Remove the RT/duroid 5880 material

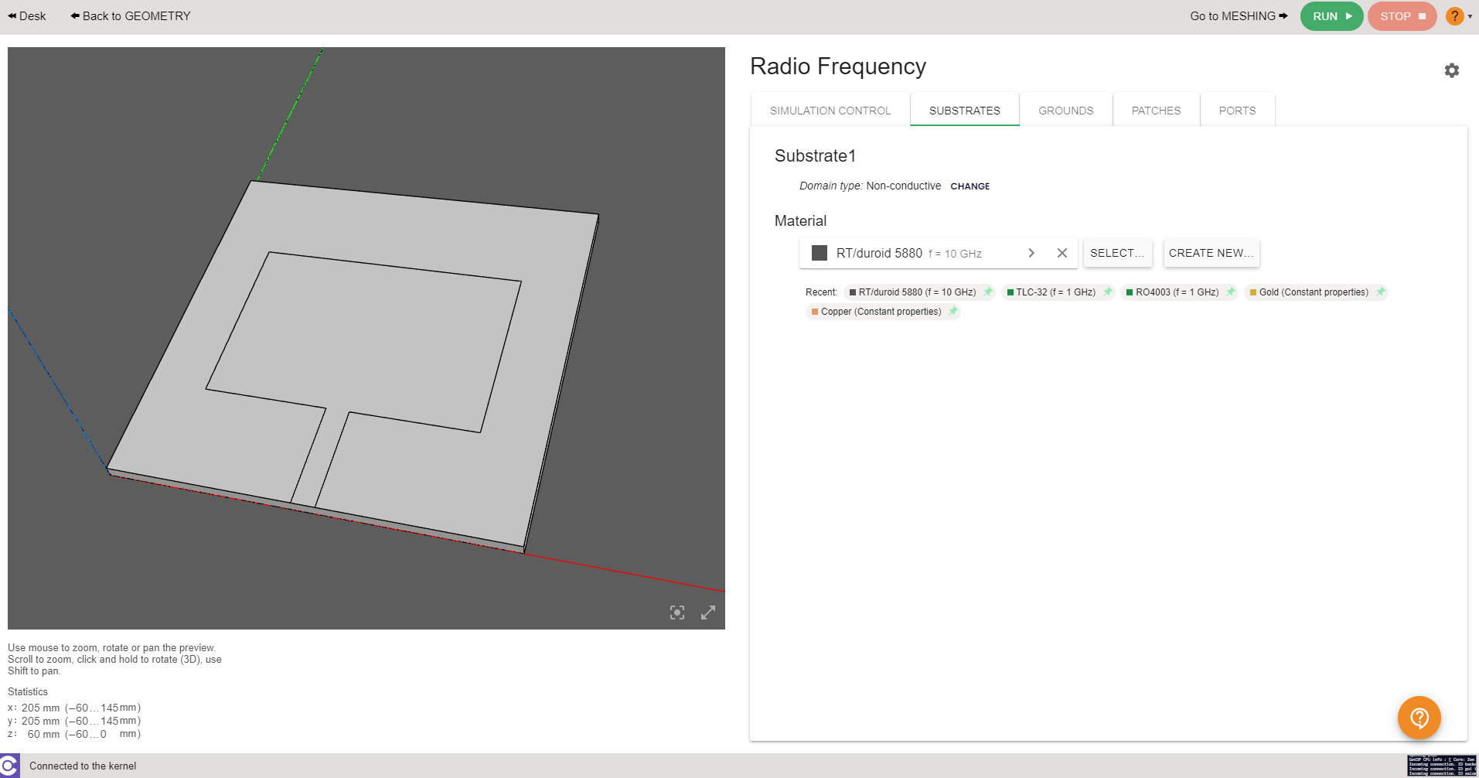1062,253
